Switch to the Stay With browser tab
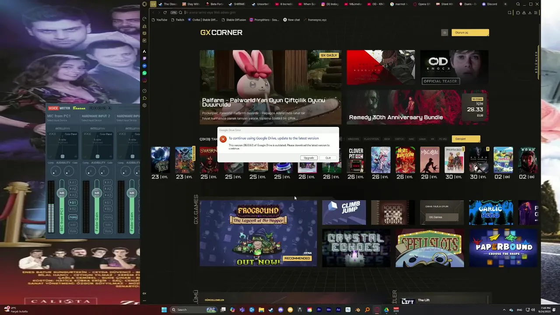560x315 pixels. pyautogui.click(x=191, y=4)
